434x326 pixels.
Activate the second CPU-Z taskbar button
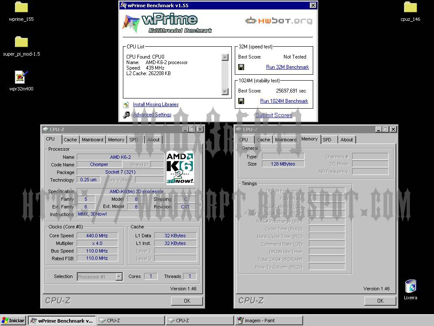point(200,321)
